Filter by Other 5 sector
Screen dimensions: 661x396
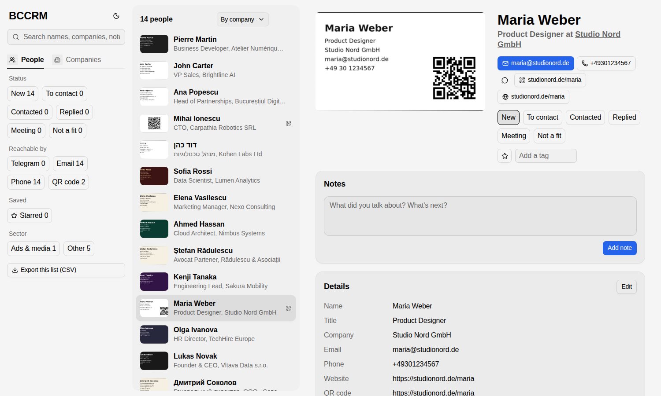[x=79, y=249]
